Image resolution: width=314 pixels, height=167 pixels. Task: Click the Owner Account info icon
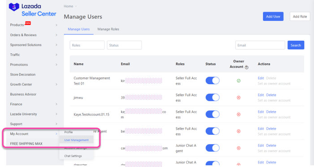tap(247, 67)
